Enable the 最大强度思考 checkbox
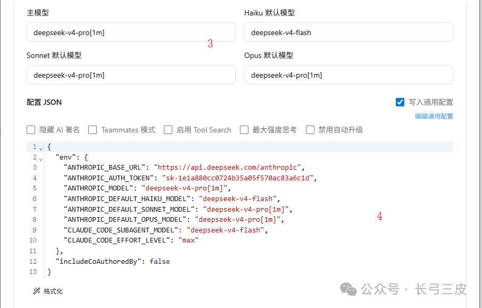This screenshot has width=482, height=308. coord(244,130)
